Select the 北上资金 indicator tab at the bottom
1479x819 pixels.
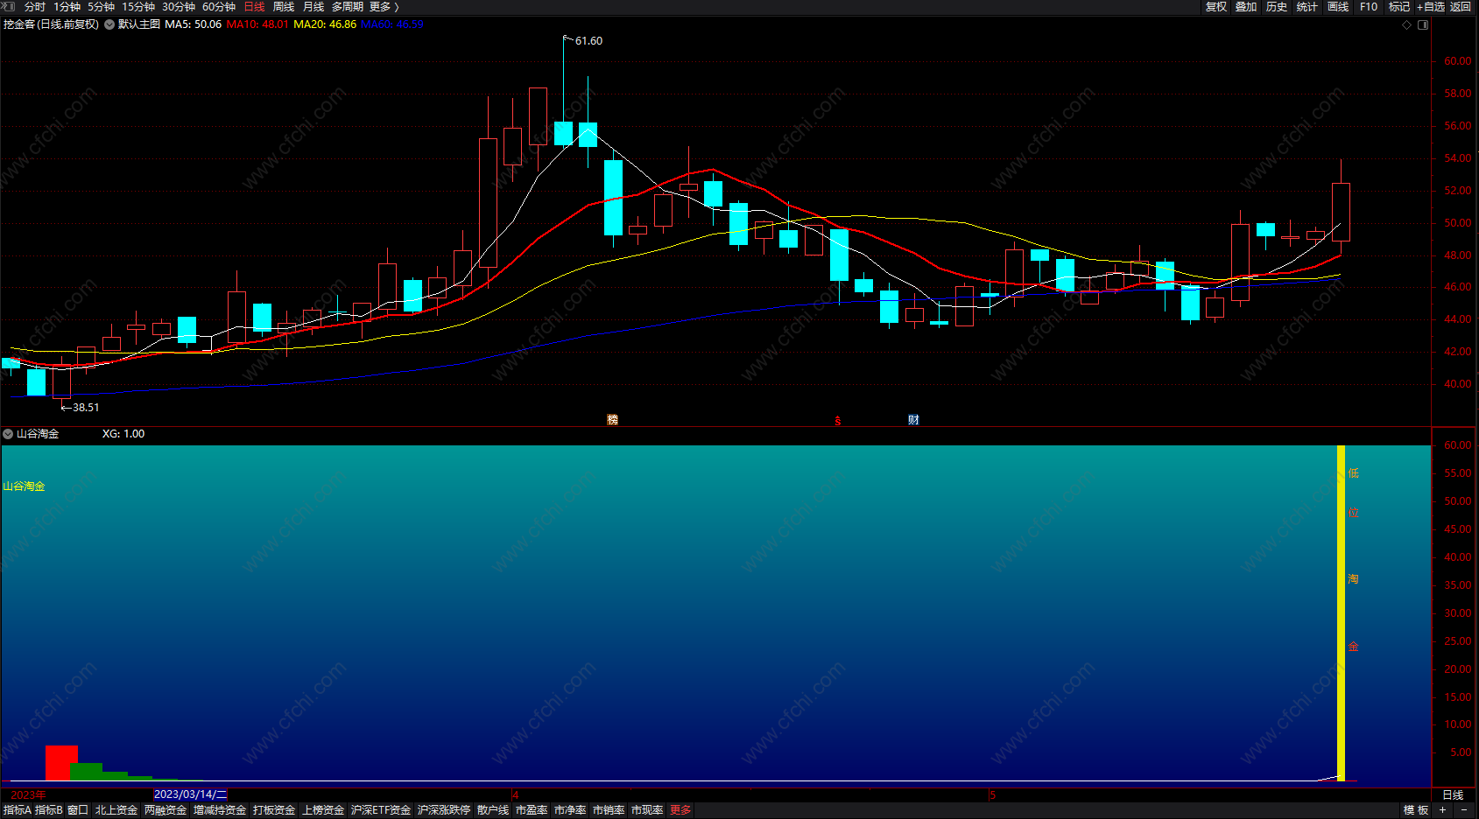coord(116,810)
